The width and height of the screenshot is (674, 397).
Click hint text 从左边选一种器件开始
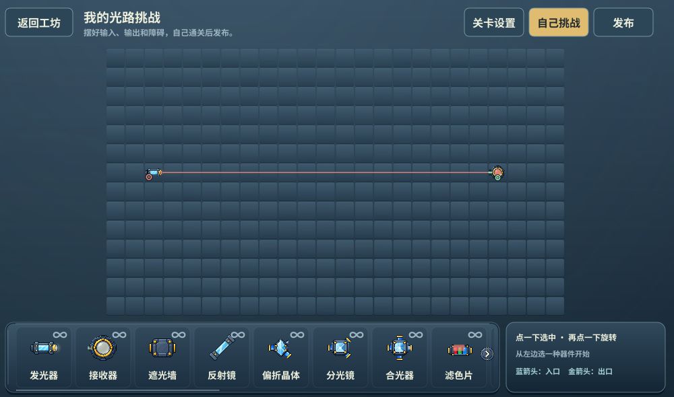click(x=553, y=354)
